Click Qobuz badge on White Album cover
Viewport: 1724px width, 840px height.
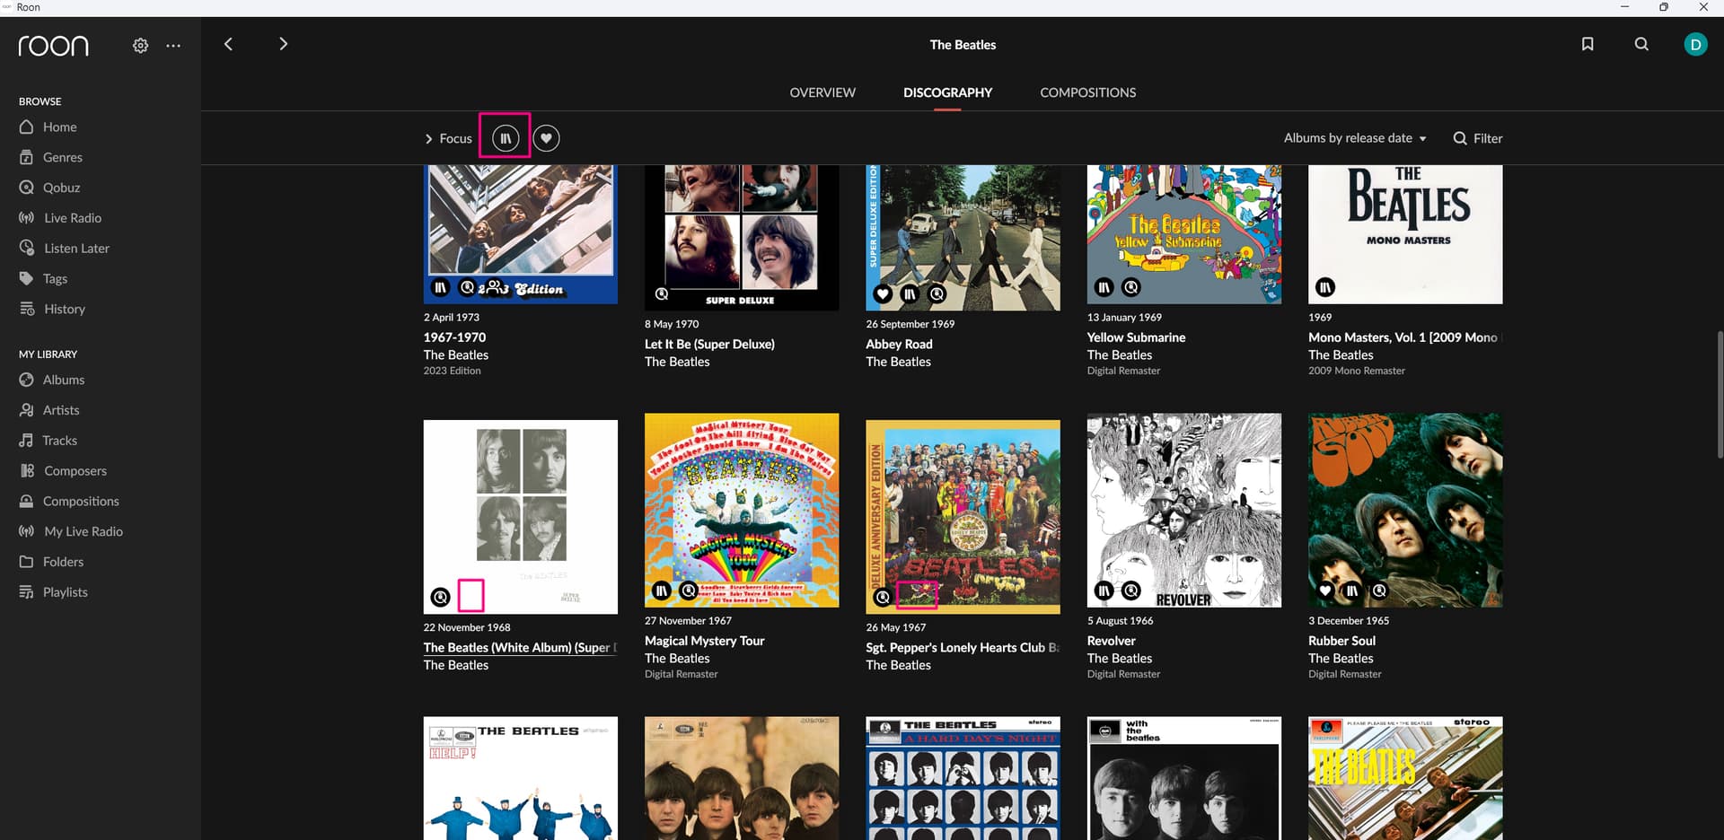tap(440, 597)
